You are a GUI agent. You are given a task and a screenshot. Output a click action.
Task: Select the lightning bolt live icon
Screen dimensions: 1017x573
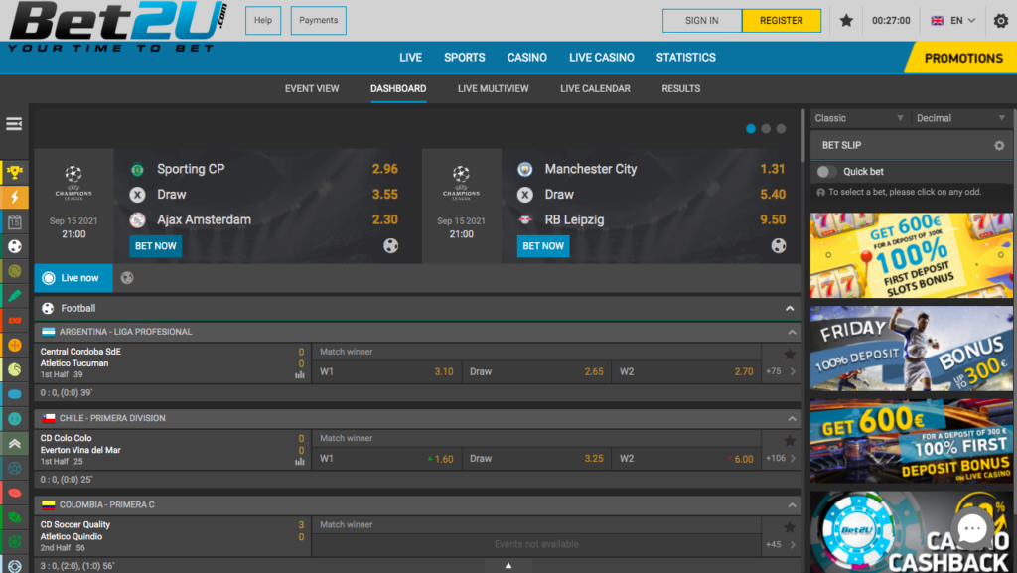pos(14,197)
